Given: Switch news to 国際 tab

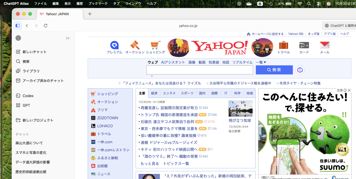Looking at the screenshot, I should (214, 93).
